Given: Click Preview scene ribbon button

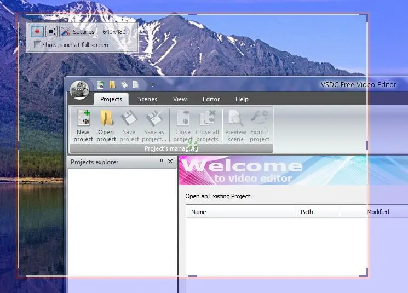Looking at the screenshot, I should (x=235, y=126).
